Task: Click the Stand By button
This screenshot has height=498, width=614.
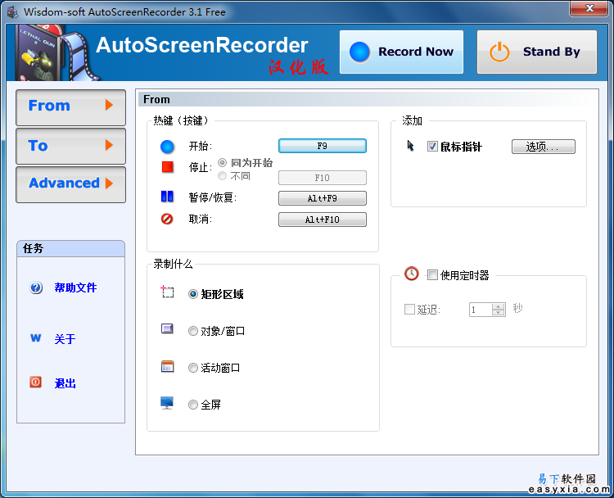Action: tap(537, 52)
